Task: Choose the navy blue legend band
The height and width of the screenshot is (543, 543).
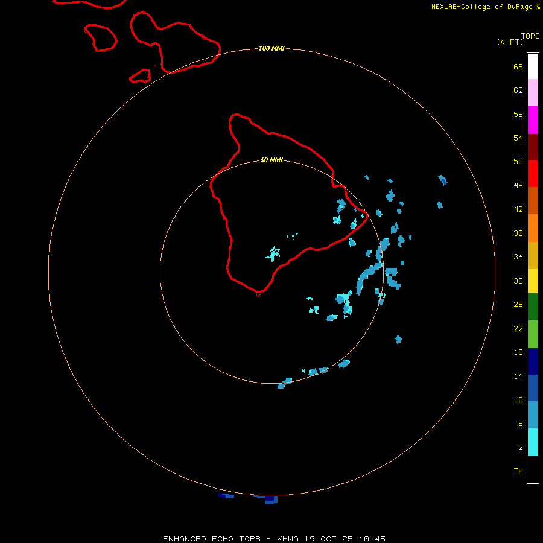Action: pos(533,361)
